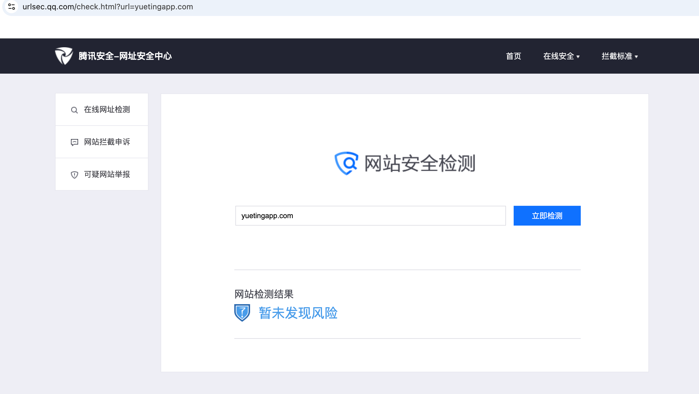
Task: Click the Tencent Security shield logo
Action: coord(64,56)
